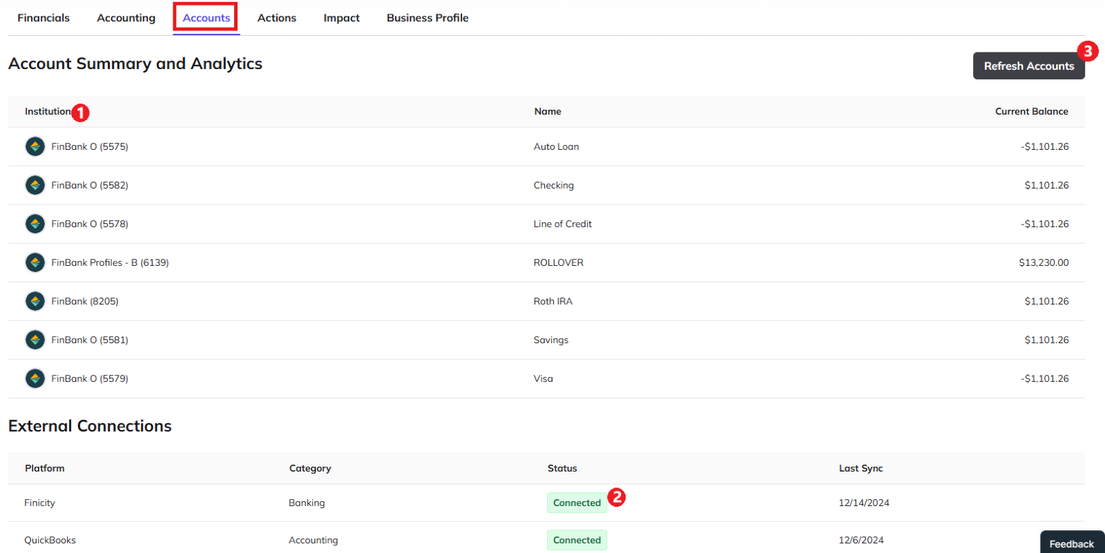Click the FinBank O (5575) institution logo
The height and width of the screenshot is (553, 1105).
(35, 146)
